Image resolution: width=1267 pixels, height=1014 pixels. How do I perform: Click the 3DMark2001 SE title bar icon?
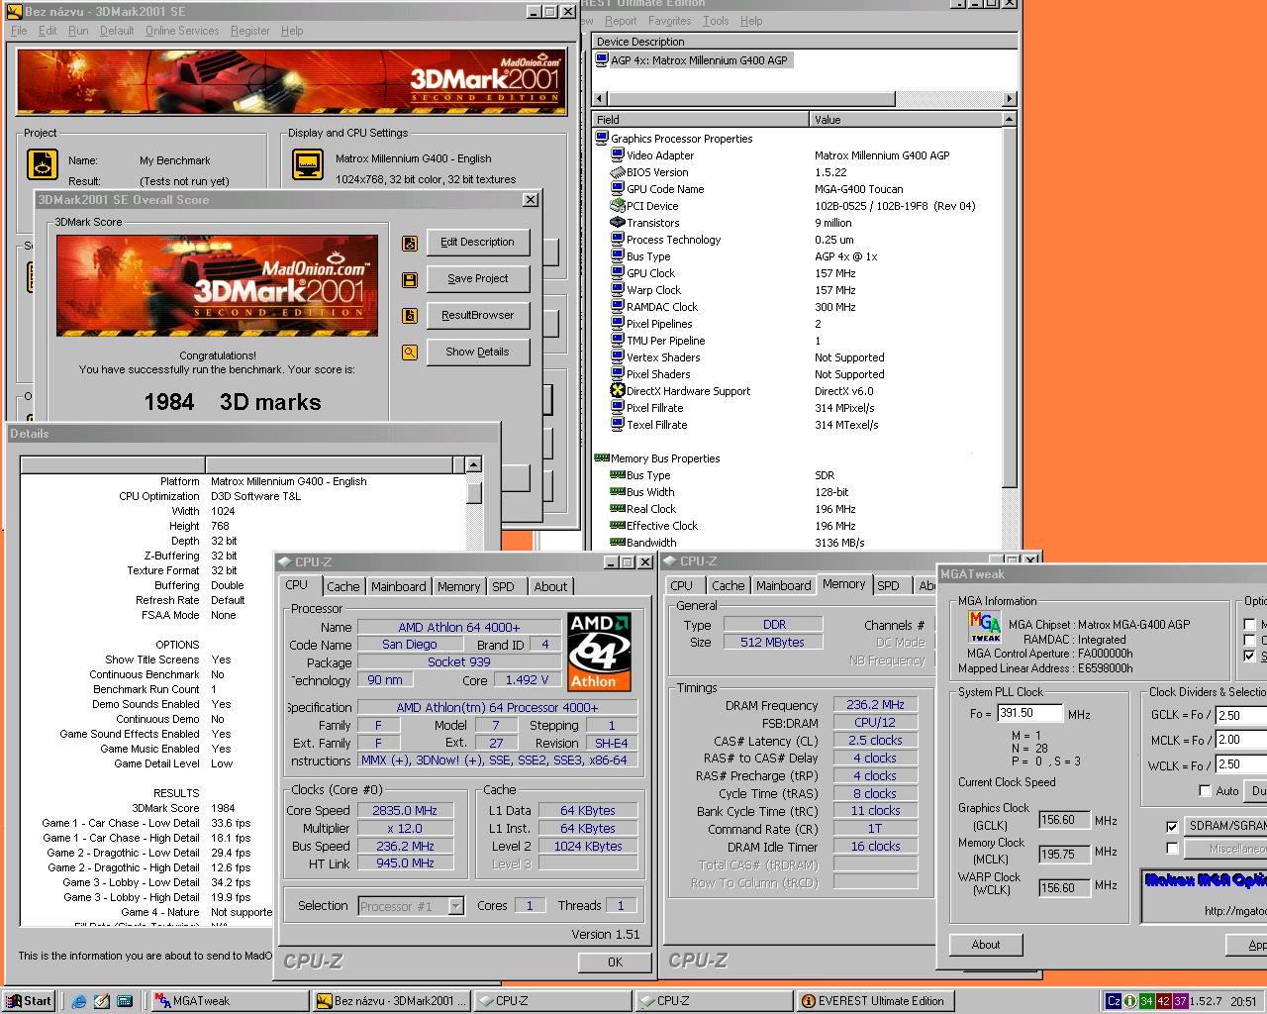(14, 11)
